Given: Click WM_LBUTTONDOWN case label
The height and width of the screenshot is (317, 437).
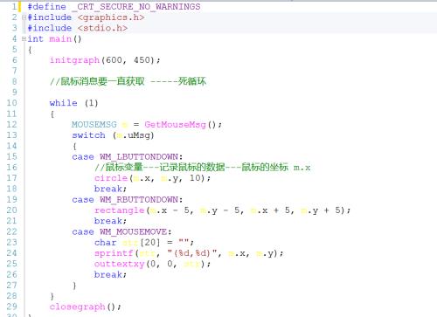Looking at the screenshot, I should [139, 156].
